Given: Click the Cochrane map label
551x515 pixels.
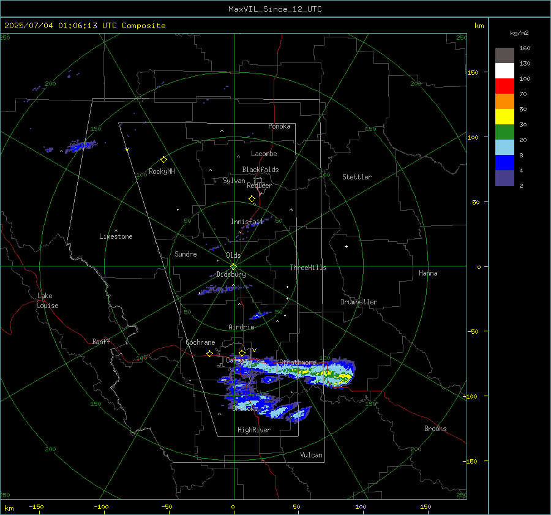Looking at the screenshot, I should 200,342.
